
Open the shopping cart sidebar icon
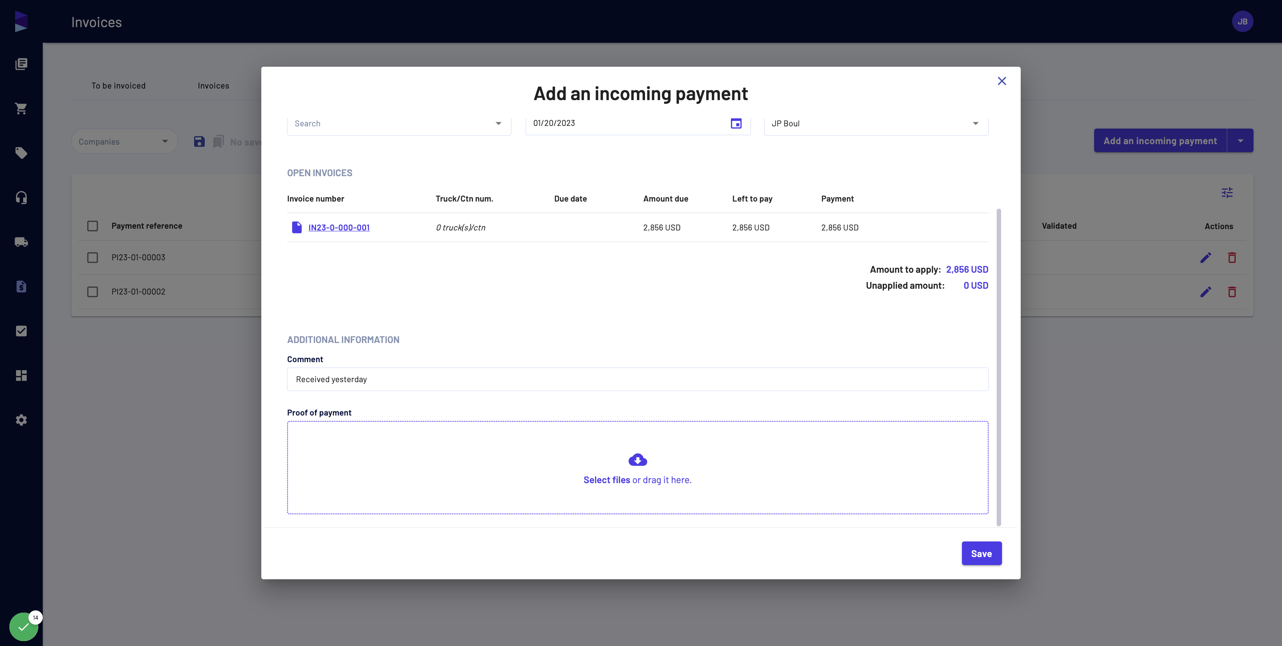pos(21,109)
